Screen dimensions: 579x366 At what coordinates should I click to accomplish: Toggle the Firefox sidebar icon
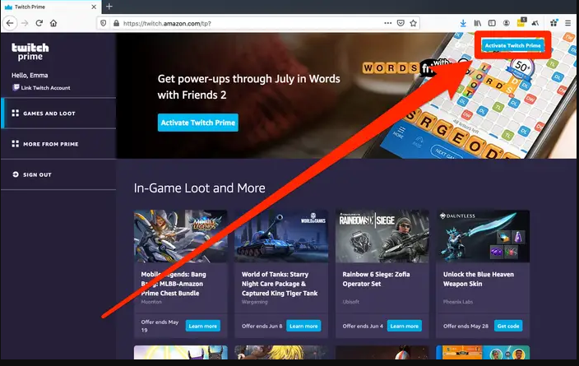[492, 23]
